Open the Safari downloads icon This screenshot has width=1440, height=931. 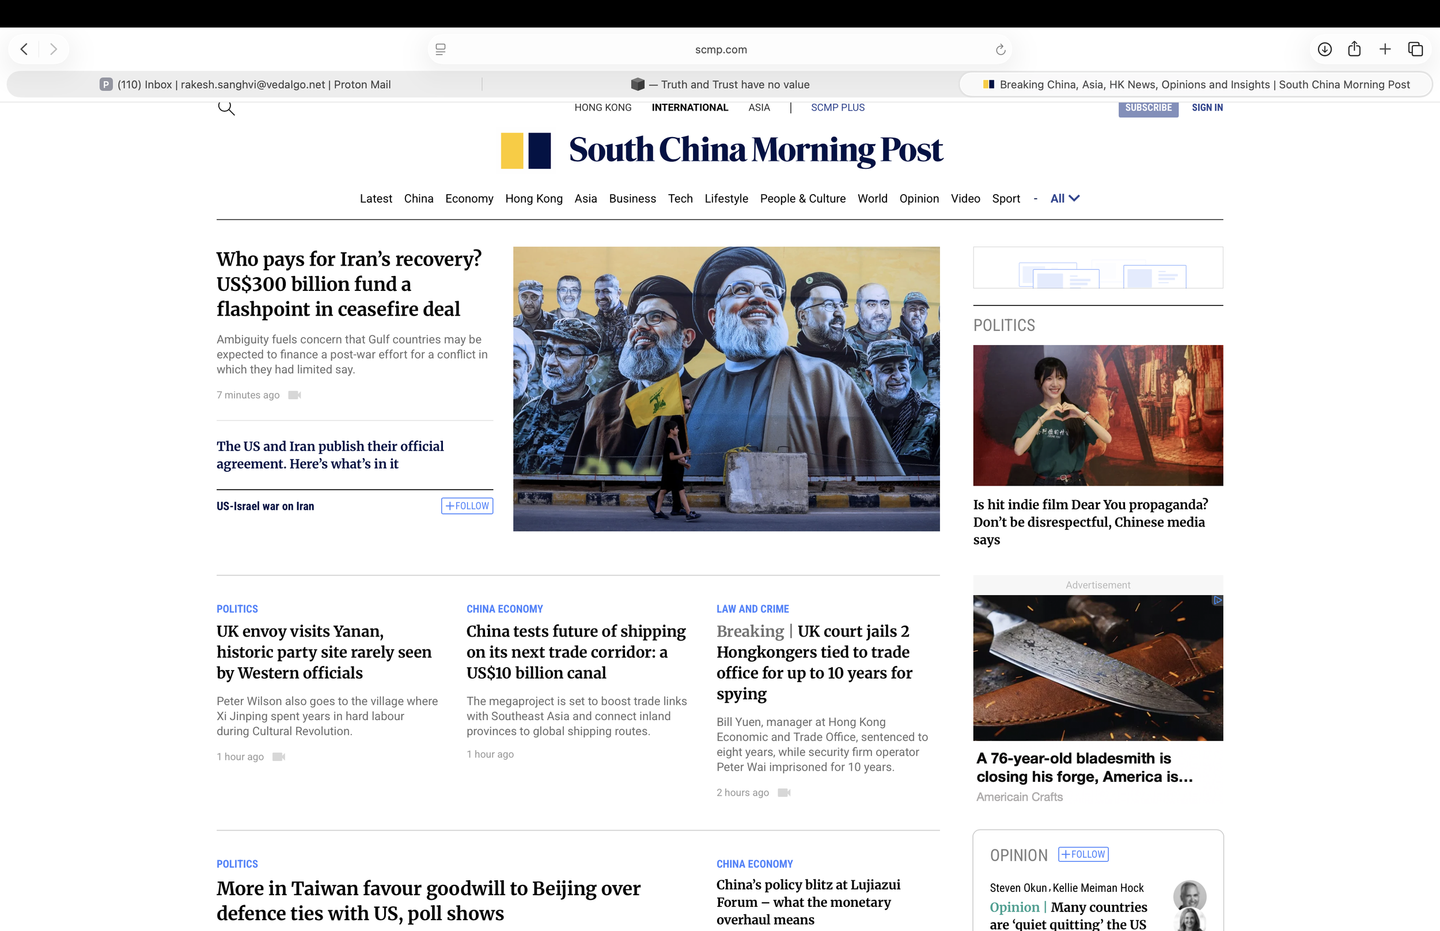(1325, 49)
